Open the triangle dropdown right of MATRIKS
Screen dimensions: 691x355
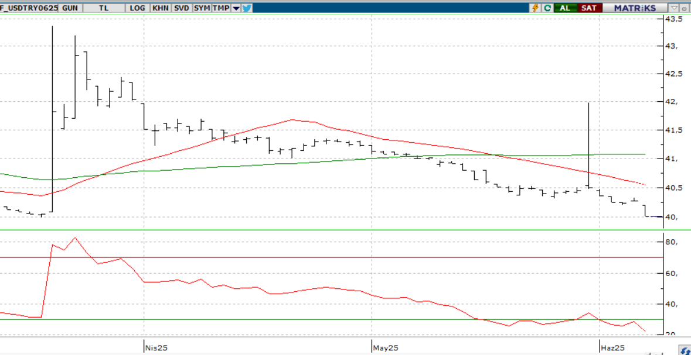tap(674, 8)
